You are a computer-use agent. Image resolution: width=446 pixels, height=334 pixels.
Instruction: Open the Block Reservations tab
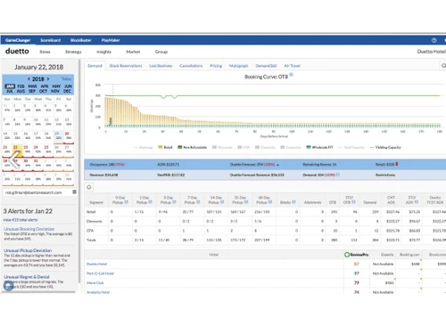coord(126,66)
